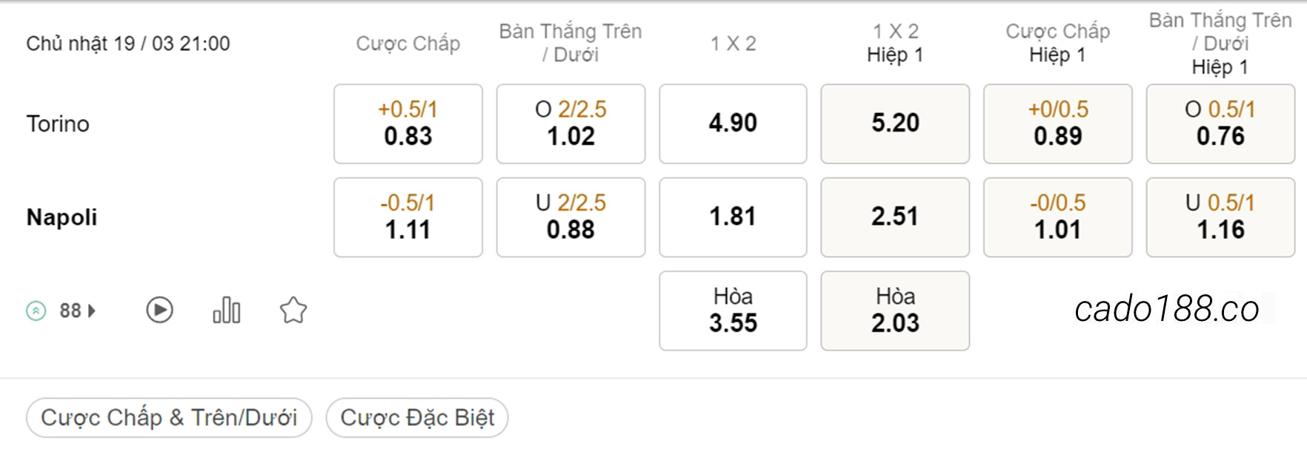The width and height of the screenshot is (1307, 457).
Task: Open the match statistics bar chart icon
Action: pyautogui.click(x=227, y=310)
